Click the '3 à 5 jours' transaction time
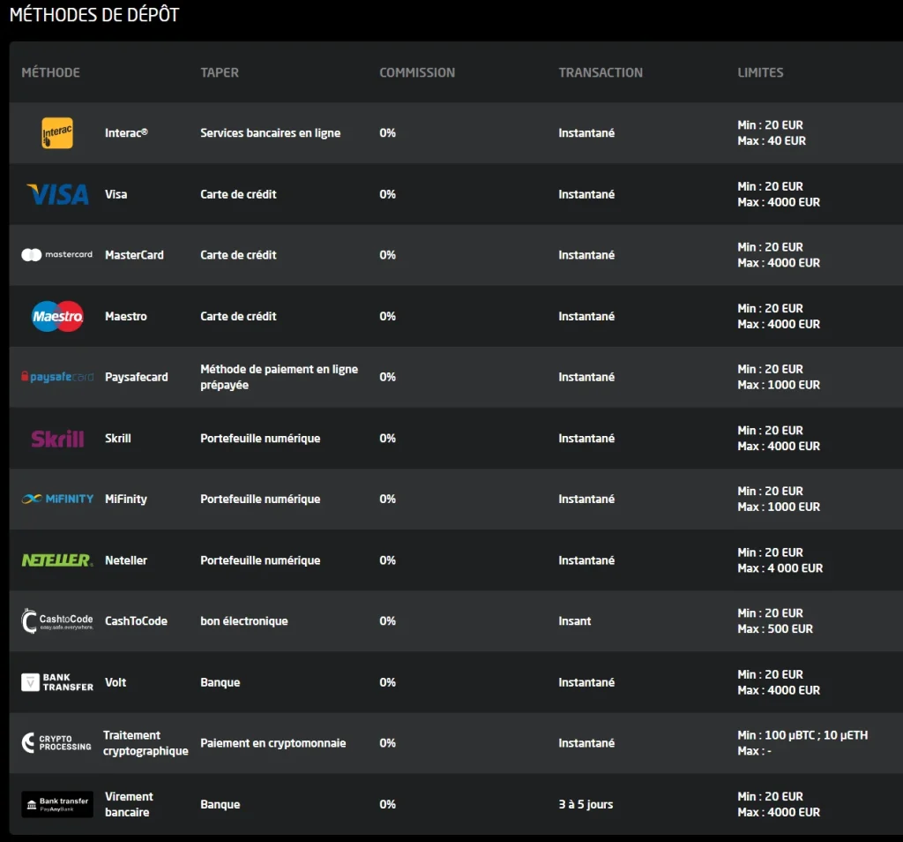Viewport: 903px width, 842px height. click(x=586, y=805)
